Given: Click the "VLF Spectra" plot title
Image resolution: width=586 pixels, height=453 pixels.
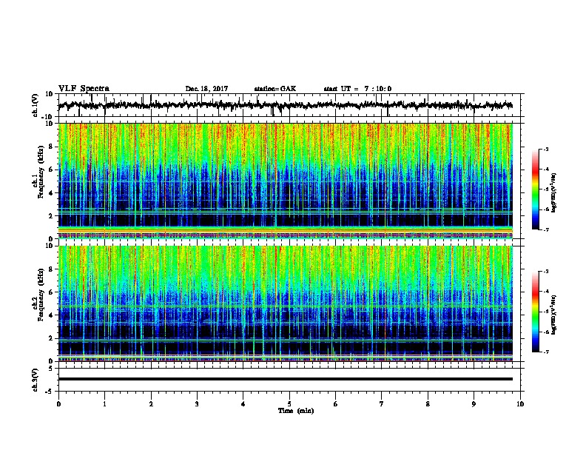Looking at the screenshot, I should pyautogui.click(x=84, y=88).
